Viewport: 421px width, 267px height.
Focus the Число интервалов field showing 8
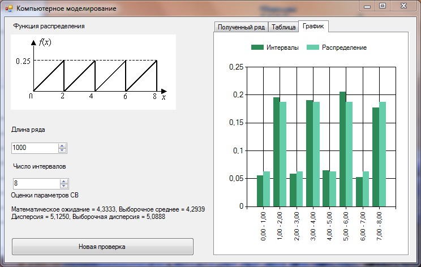coord(36,183)
